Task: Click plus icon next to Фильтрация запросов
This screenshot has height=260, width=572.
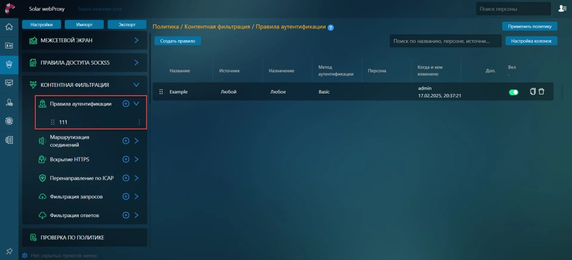Action: (x=126, y=197)
